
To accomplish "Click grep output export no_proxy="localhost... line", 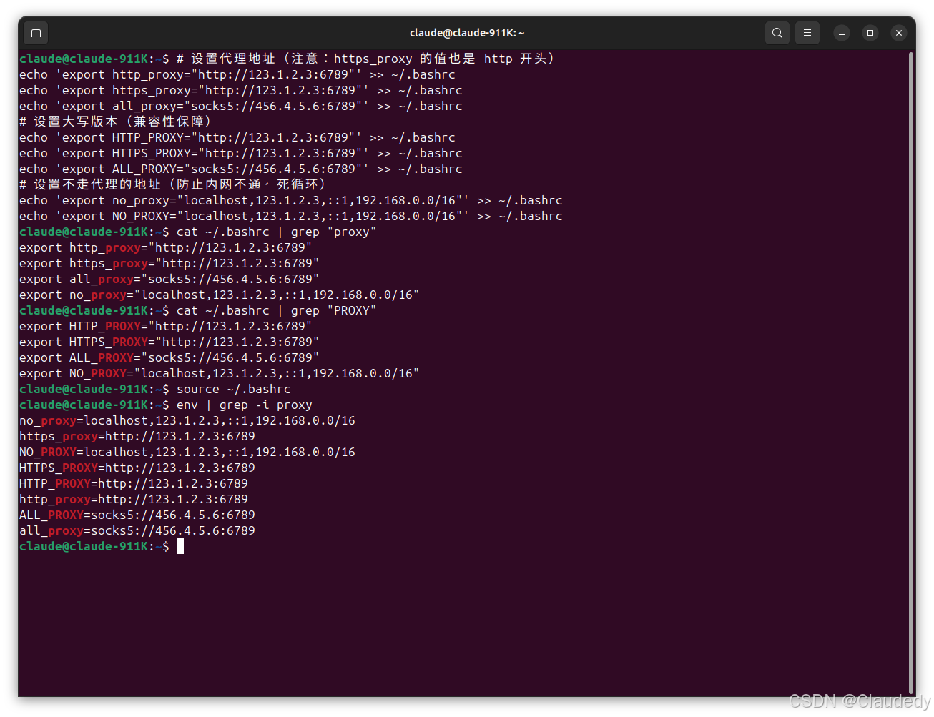I will coord(220,295).
